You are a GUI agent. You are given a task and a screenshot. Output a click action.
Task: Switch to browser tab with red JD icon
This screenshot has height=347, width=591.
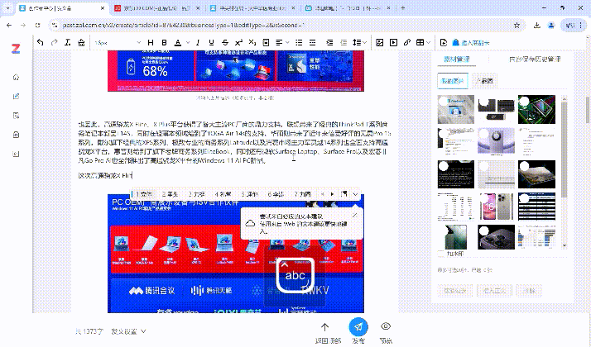[x=157, y=8]
